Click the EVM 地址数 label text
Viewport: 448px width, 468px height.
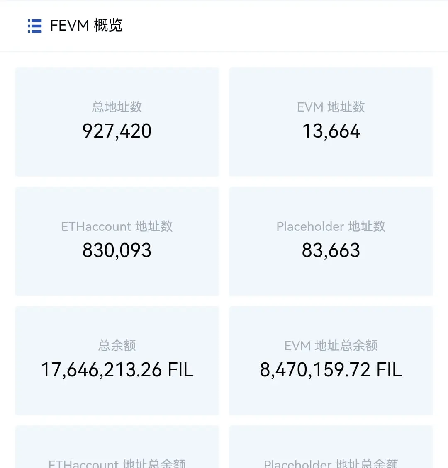pos(331,107)
